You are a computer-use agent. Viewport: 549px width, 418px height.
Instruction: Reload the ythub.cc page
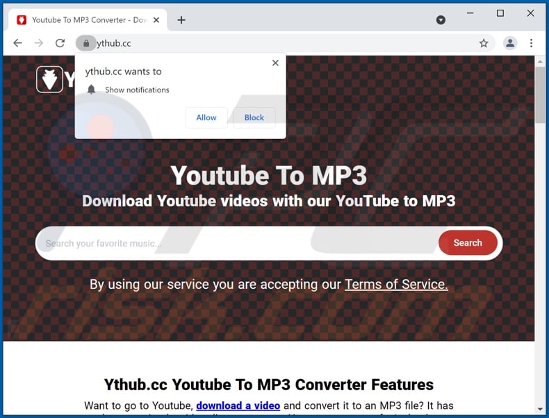(x=60, y=43)
